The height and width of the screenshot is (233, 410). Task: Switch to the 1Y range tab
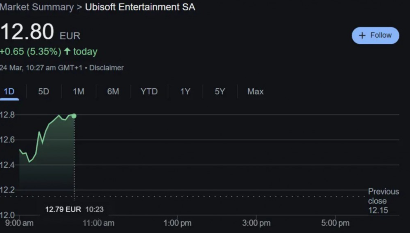click(185, 92)
